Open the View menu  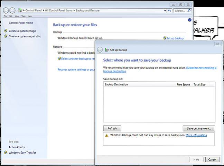pos(17,16)
